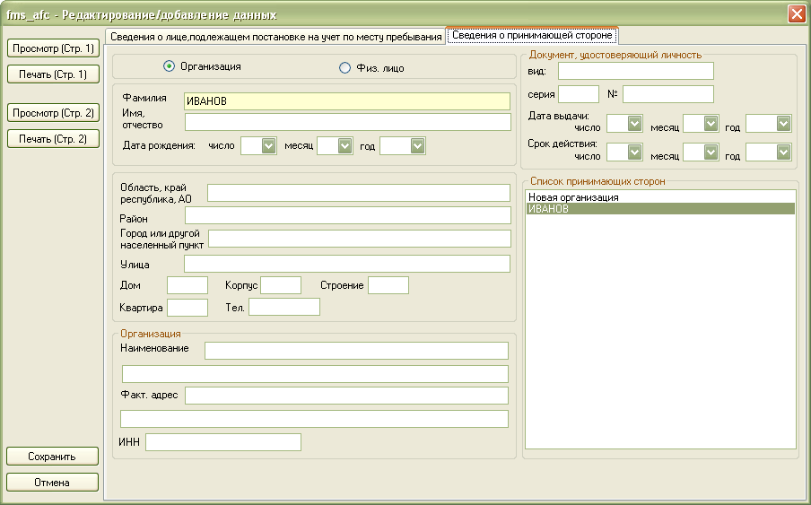
Task: Click the Отмена button
Action: (x=52, y=483)
